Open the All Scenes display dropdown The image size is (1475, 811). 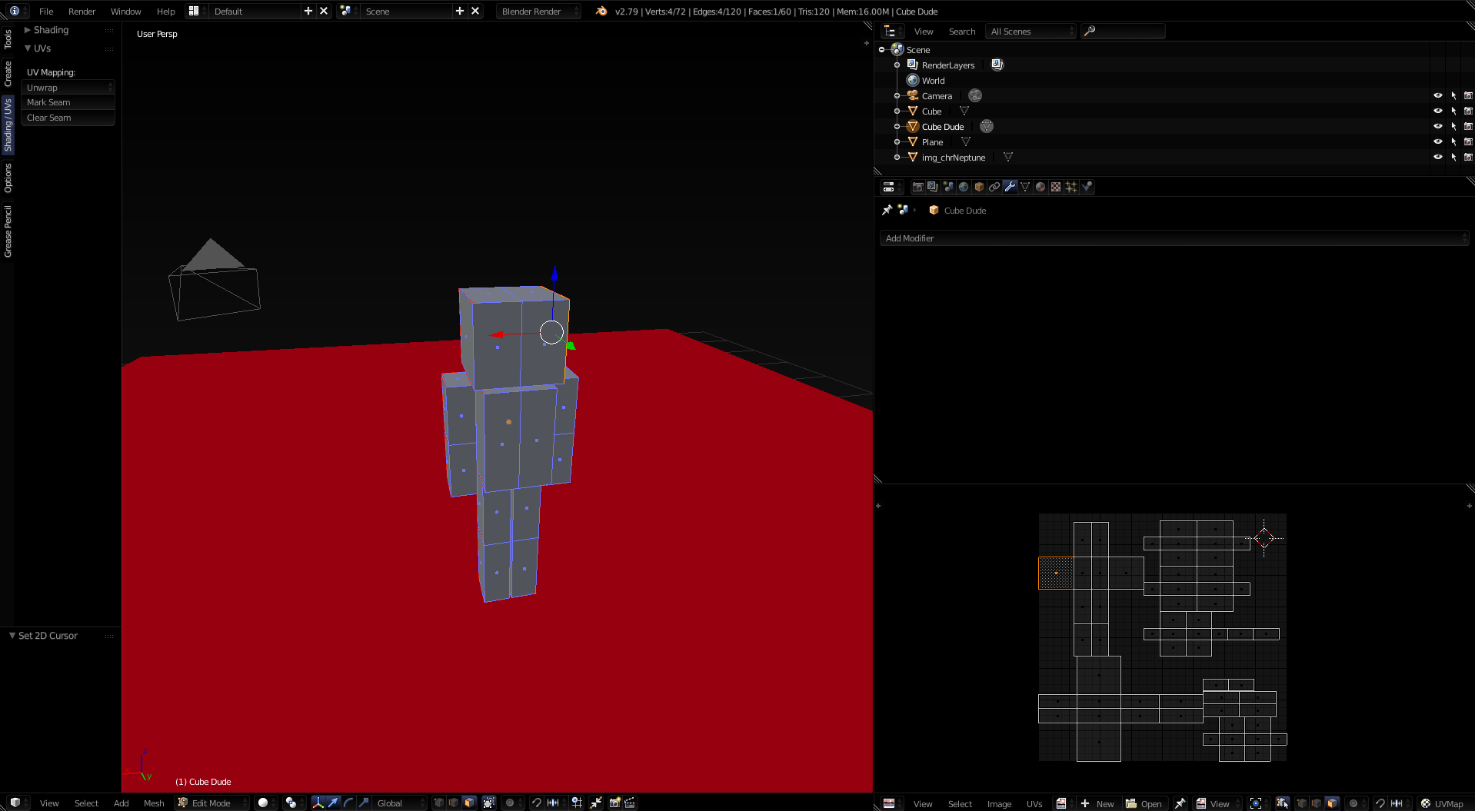tap(1031, 31)
